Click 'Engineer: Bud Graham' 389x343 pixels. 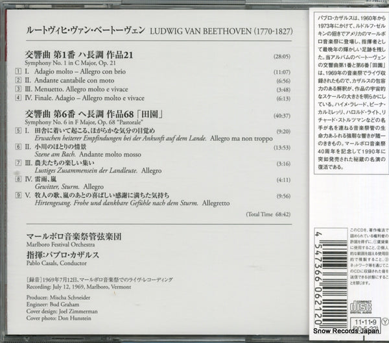(x=53, y=305)
